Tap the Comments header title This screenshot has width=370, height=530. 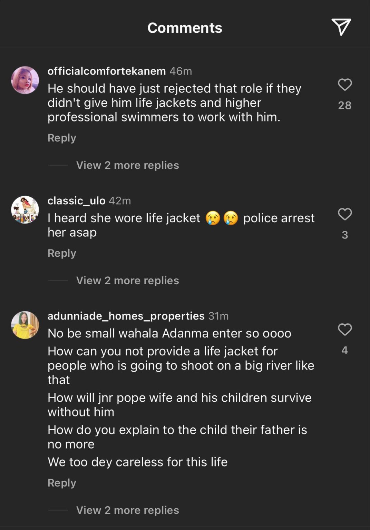coord(185,28)
